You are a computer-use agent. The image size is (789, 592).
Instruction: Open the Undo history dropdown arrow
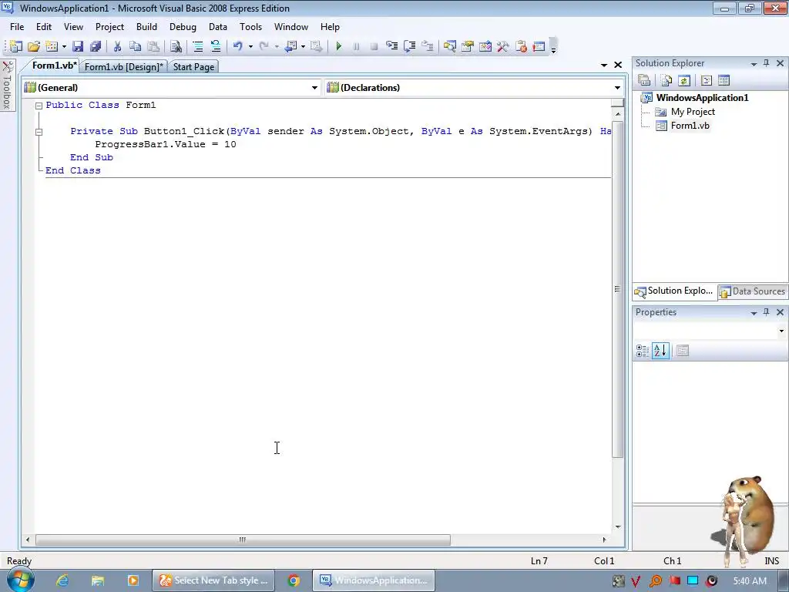click(x=250, y=46)
